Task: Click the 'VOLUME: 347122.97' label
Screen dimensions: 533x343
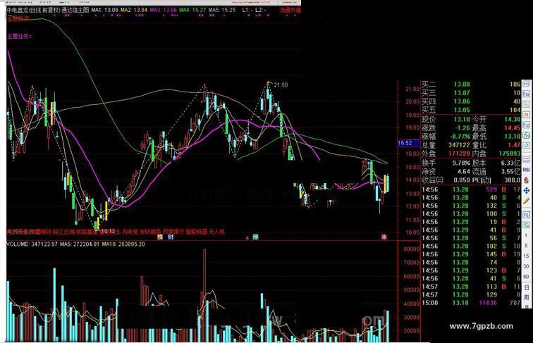Action: [32, 244]
